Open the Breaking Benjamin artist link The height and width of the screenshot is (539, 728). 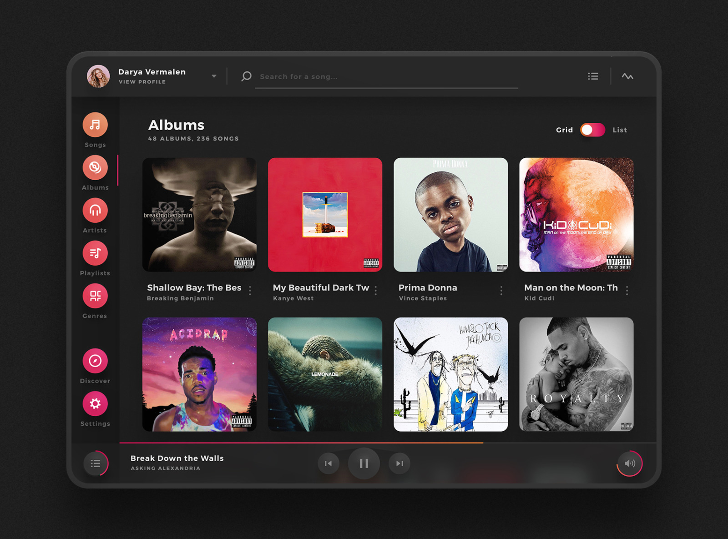(180, 298)
